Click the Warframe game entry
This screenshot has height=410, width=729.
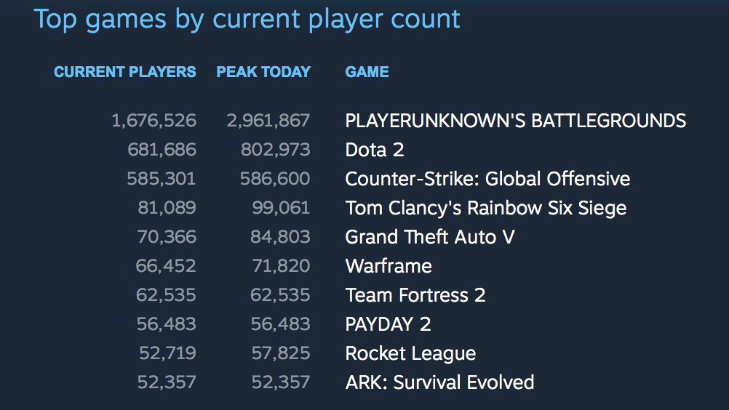coord(389,266)
